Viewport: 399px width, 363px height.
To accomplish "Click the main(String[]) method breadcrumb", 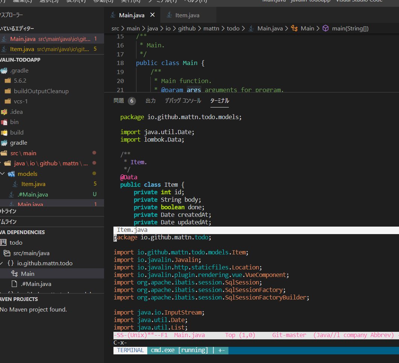I will tap(350, 28).
